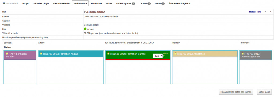Viewport: 274px width, 97px height.
Task: Click the green Ouvert status indicator
Action: [x=85, y=29]
